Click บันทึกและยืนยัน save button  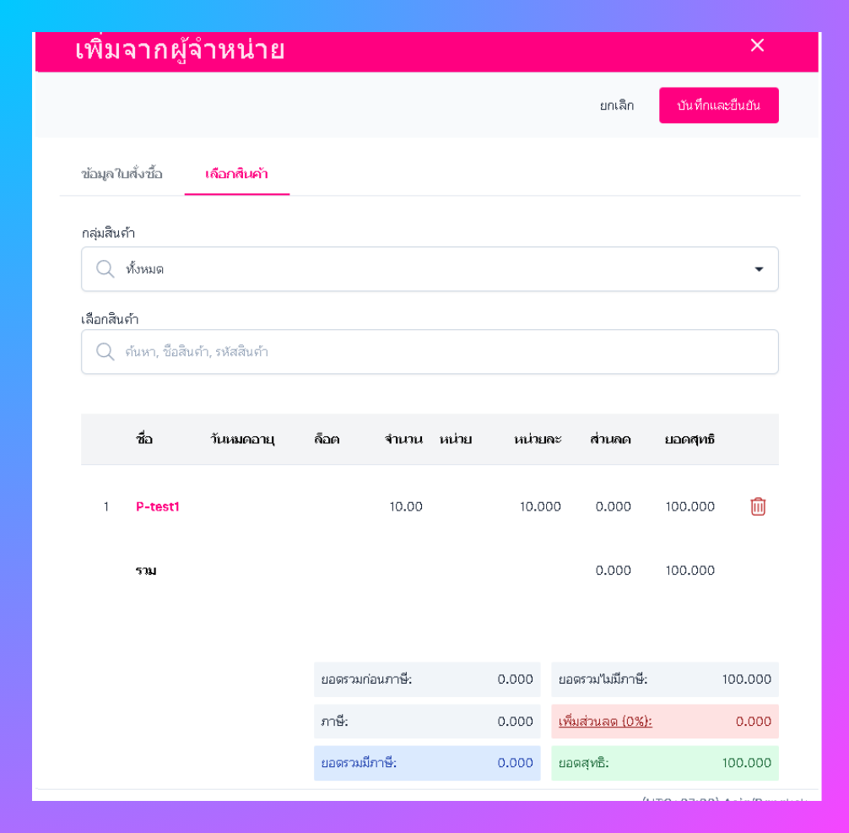[718, 105]
